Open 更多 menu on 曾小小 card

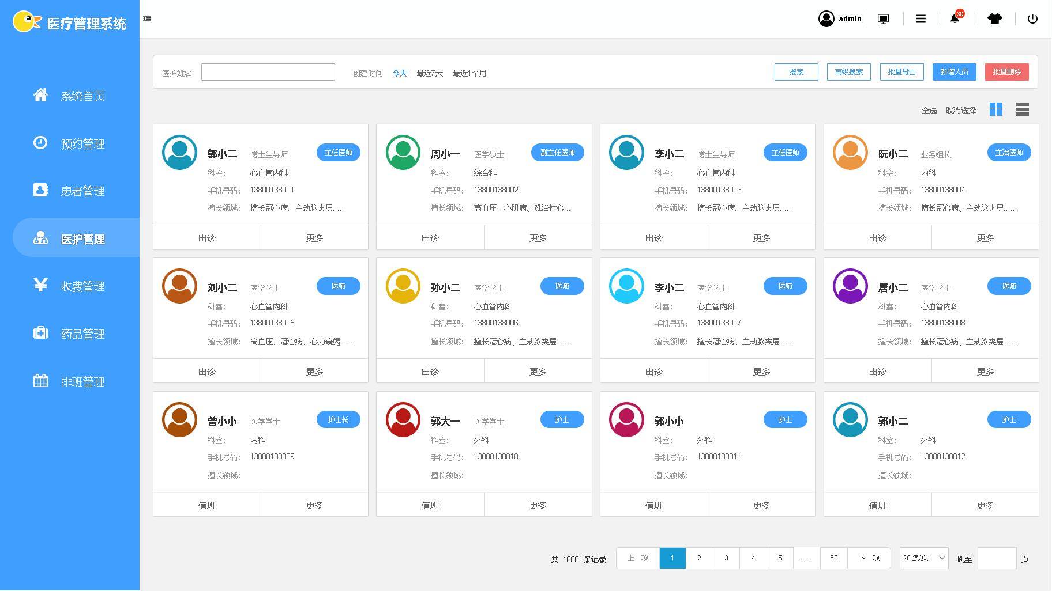point(314,505)
